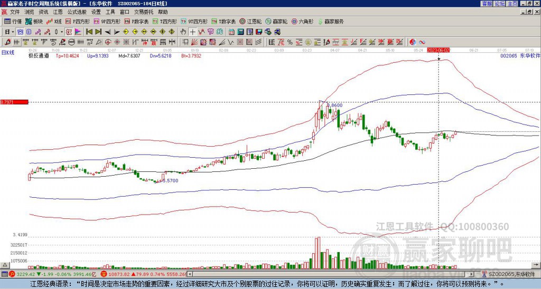This screenshot has height=289, width=541.
Task: Expand the 日 period dropdown arrow
Action: click(x=13, y=32)
